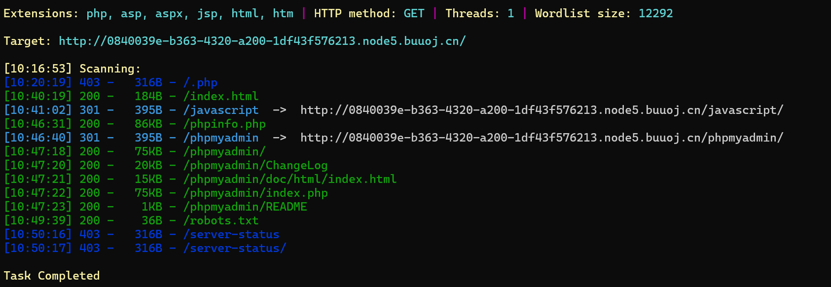Viewport: 831px width, 287px height.
Task: Click the 10:16:53 Scanning timestamp
Action: (x=38, y=69)
